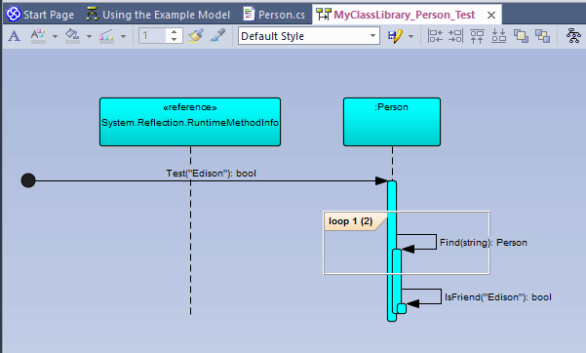Click the save style icon
Screen dimensions: 586x353
click(x=395, y=36)
